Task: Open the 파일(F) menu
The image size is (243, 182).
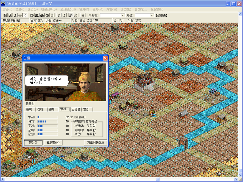Action: tap(7, 9)
